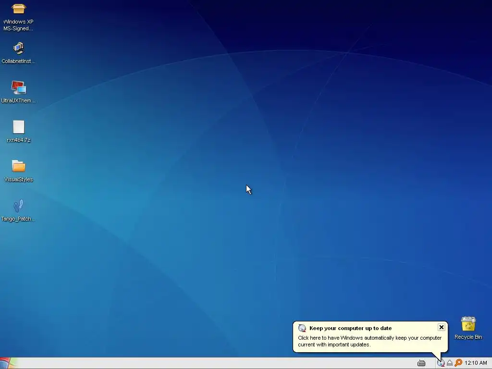Click the 'Keep your computer up to date' heading
492x369 pixels.
point(350,328)
